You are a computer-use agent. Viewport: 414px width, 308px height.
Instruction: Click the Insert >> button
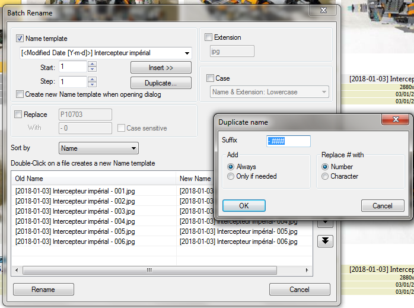pyautogui.click(x=161, y=68)
